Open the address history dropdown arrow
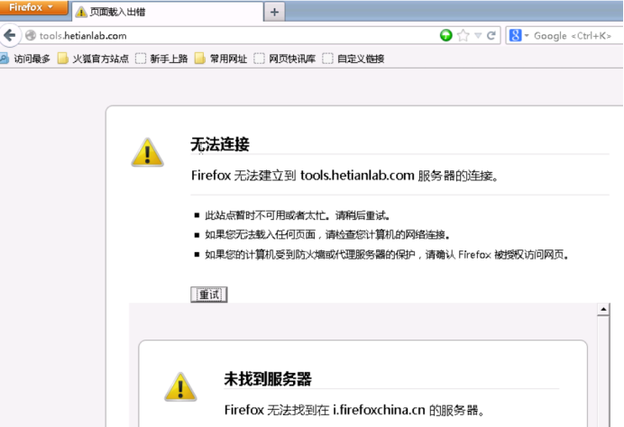 tap(478, 36)
